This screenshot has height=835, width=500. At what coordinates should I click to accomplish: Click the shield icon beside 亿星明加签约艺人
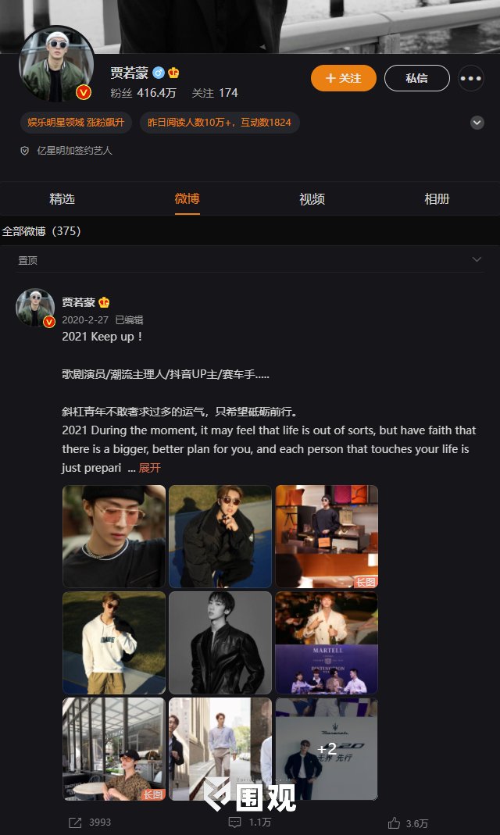coord(24,151)
